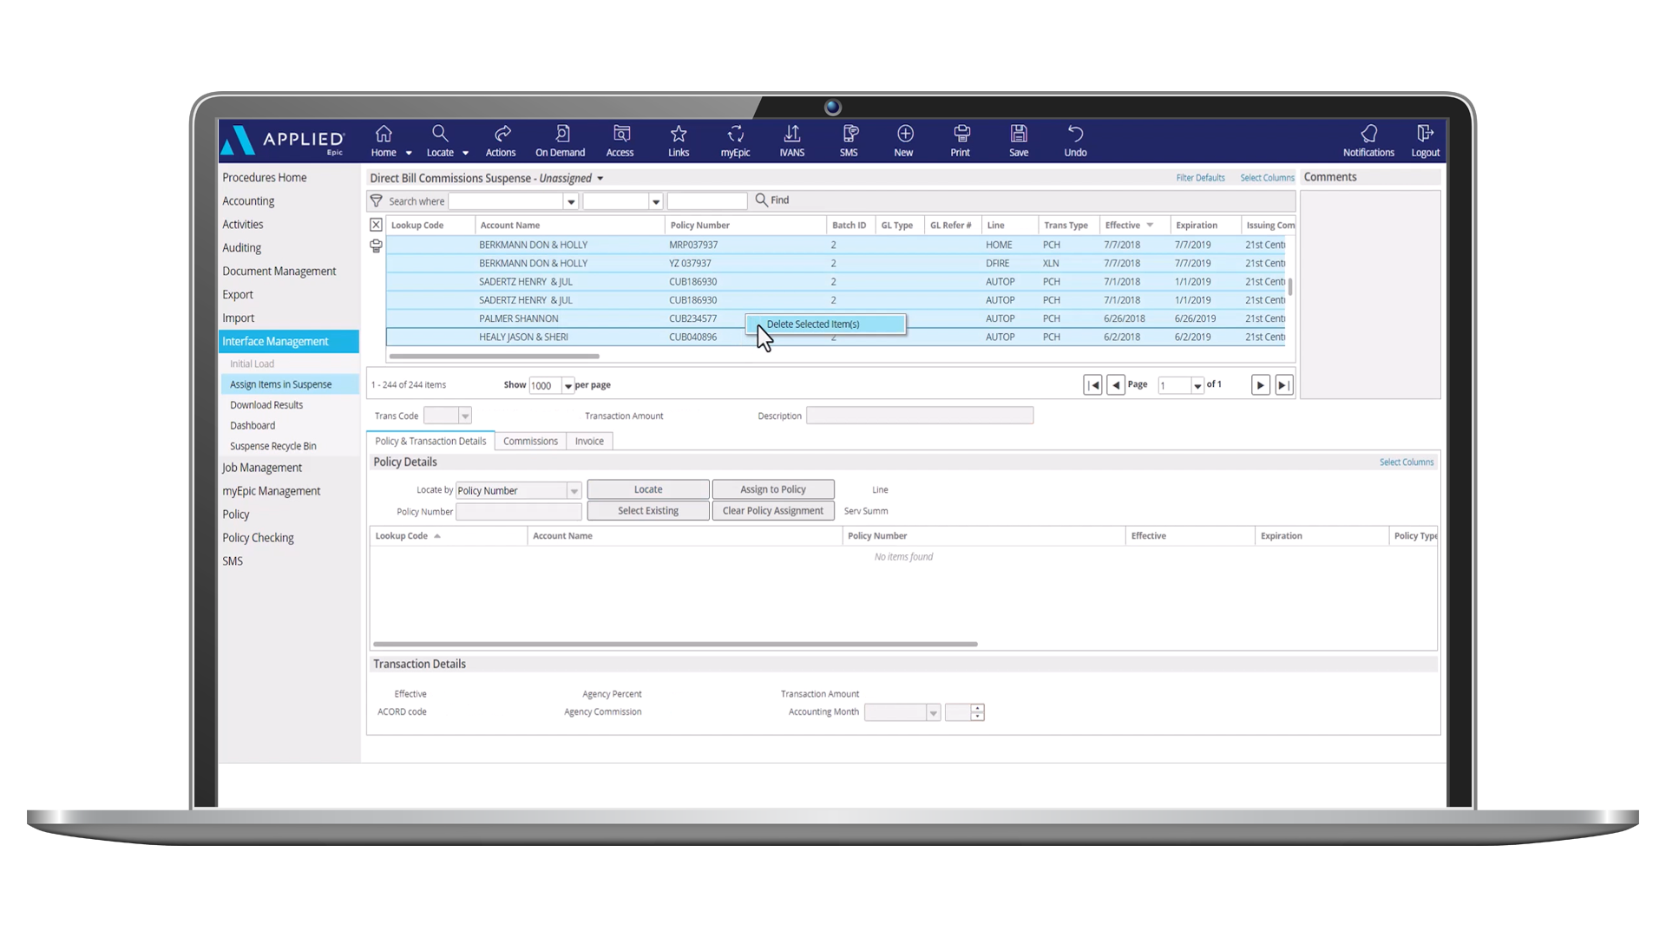This screenshot has height=937, width=1666.
Task: Choose Delete Selected Item(s)
Action: tap(826, 324)
